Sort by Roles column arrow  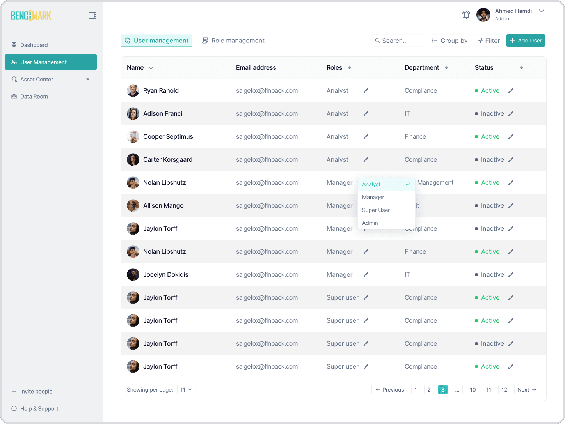pos(350,67)
